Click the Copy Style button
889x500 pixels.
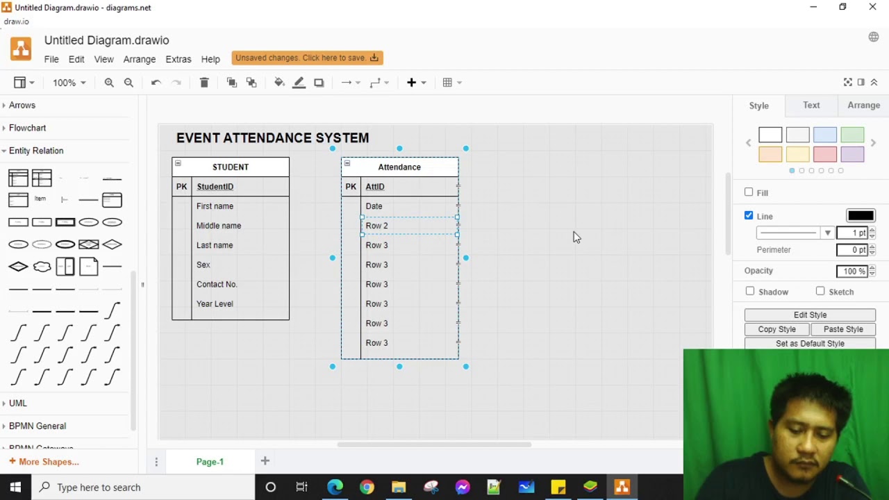tap(776, 329)
